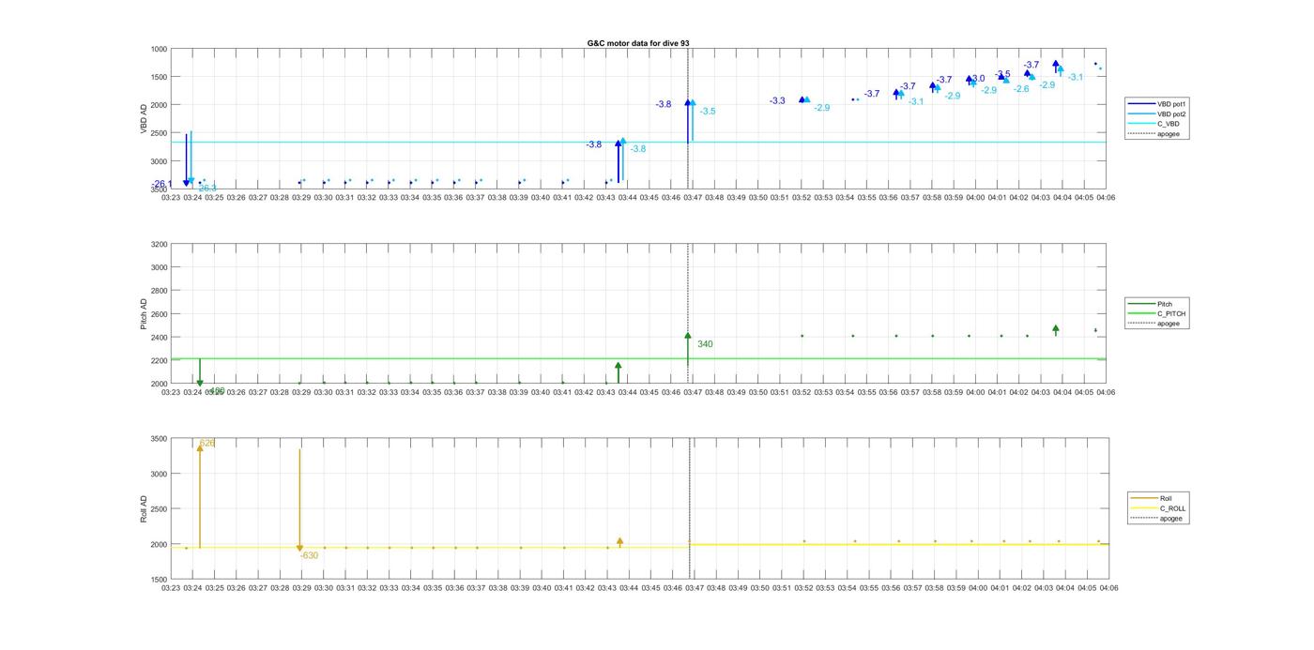Viewport: 1314px width, 650px height.
Task: Click the roll up-arrow head near label 626
Action: pyautogui.click(x=200, y=448)
